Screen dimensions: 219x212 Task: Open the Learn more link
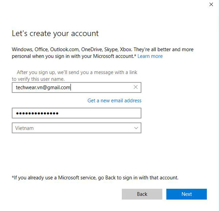[x=150, y=56]
